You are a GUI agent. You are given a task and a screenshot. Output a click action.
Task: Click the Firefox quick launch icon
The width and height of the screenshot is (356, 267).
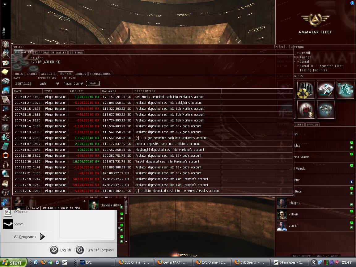pos(43,262)
